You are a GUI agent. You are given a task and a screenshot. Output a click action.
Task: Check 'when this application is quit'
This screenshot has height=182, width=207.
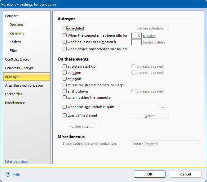[x=64, y=107]
